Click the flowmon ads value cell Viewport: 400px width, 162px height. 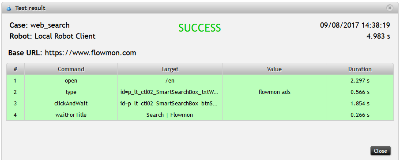click(x=274, y=92)
